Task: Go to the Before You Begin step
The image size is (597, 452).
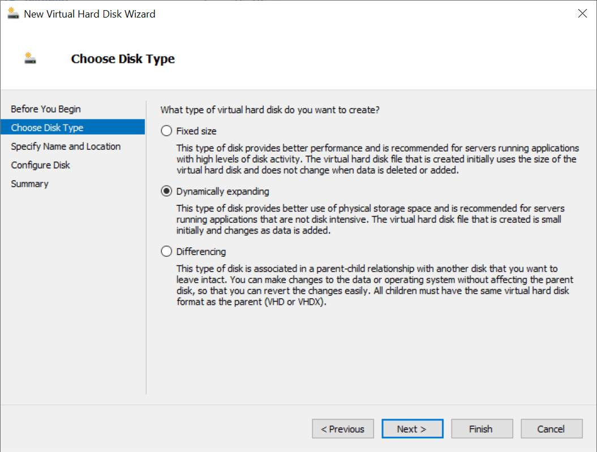Action: coord(46,109)
